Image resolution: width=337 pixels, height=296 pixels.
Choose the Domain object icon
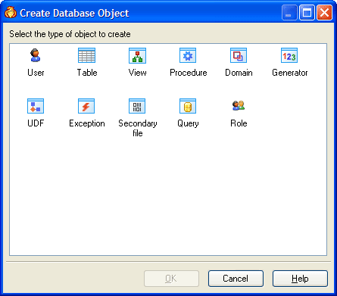pos(239,55)
